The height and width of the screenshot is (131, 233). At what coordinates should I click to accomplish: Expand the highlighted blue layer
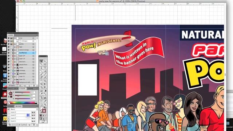click(x=15, y=53)
